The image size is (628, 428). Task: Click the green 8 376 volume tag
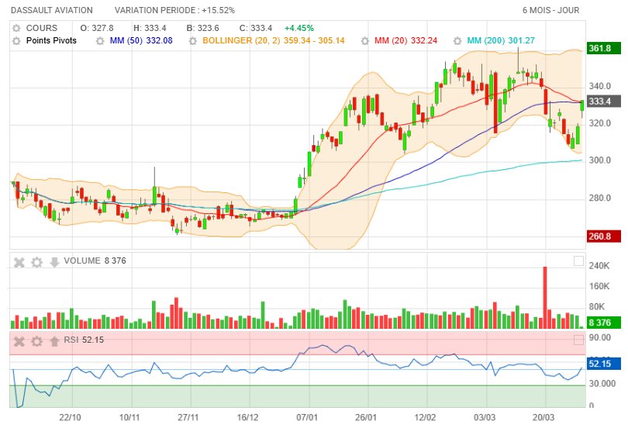coord(603,323)
